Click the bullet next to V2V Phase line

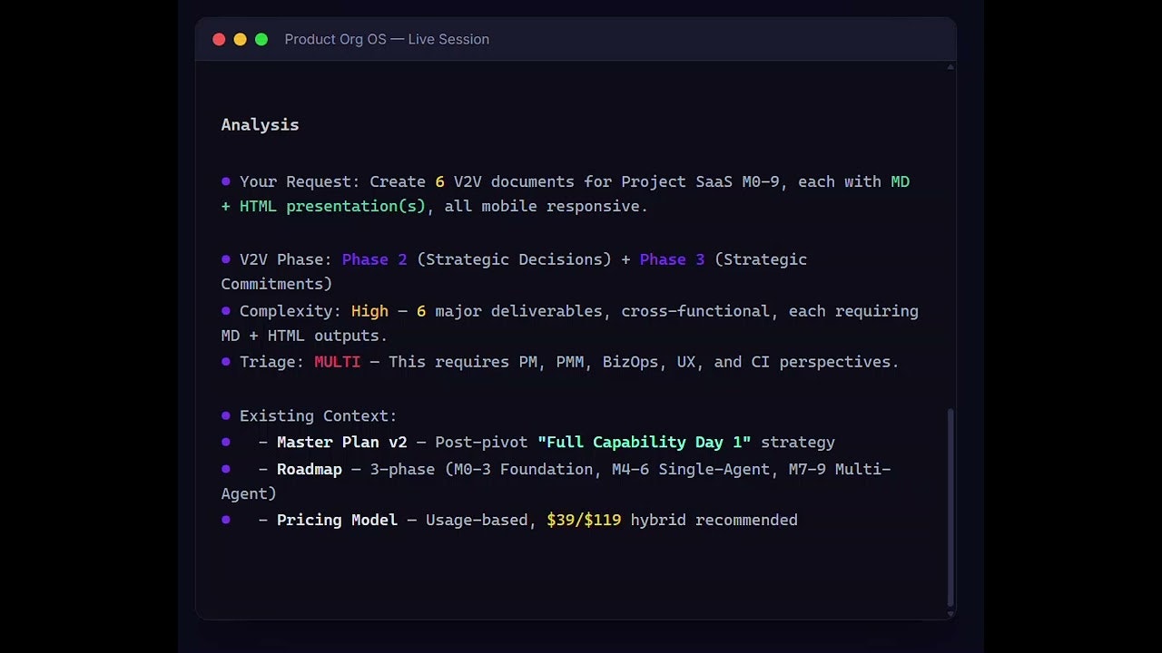[x=224, y=259]
